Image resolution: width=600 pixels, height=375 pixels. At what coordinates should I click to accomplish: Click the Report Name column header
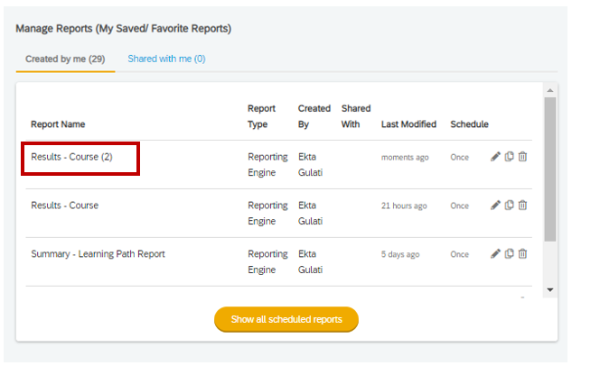[x=58, y=124]
